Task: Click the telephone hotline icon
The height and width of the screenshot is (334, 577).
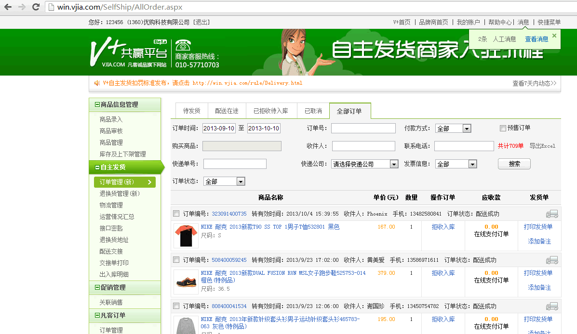Action: tap(183, 45)
